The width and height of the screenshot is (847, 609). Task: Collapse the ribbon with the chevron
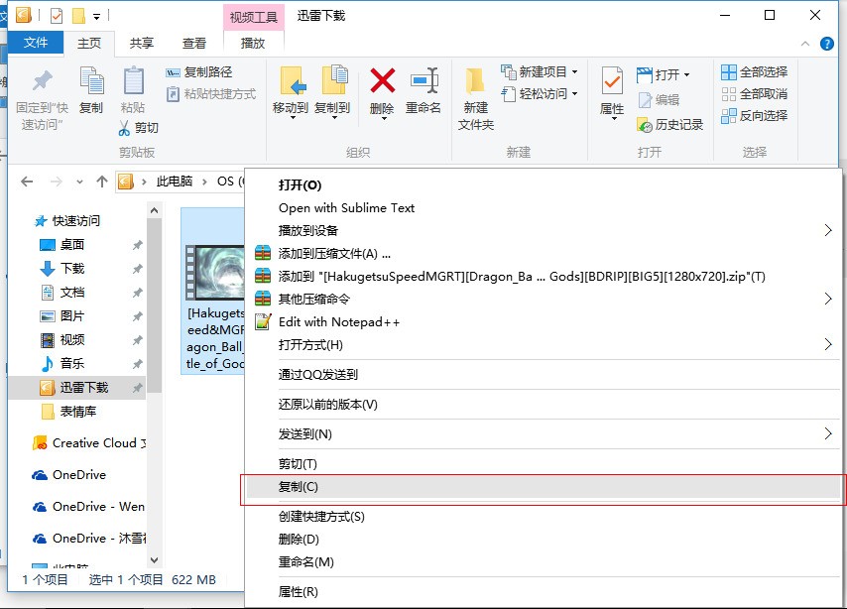805,44
